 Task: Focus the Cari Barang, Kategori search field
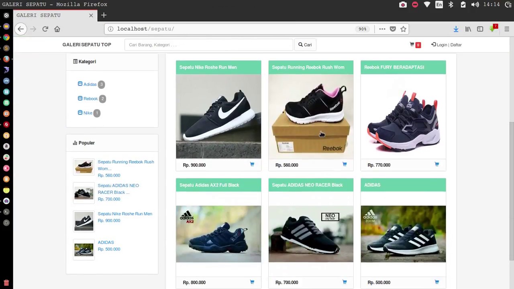point(209,45)
